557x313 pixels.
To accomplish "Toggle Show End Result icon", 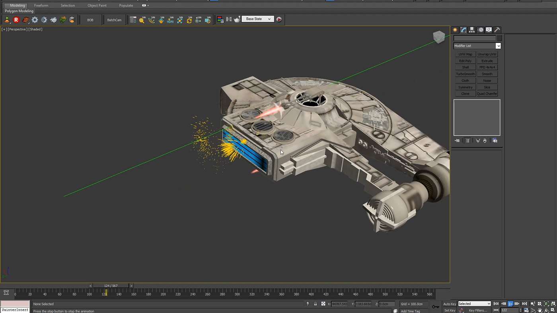I will pos(468,141).
